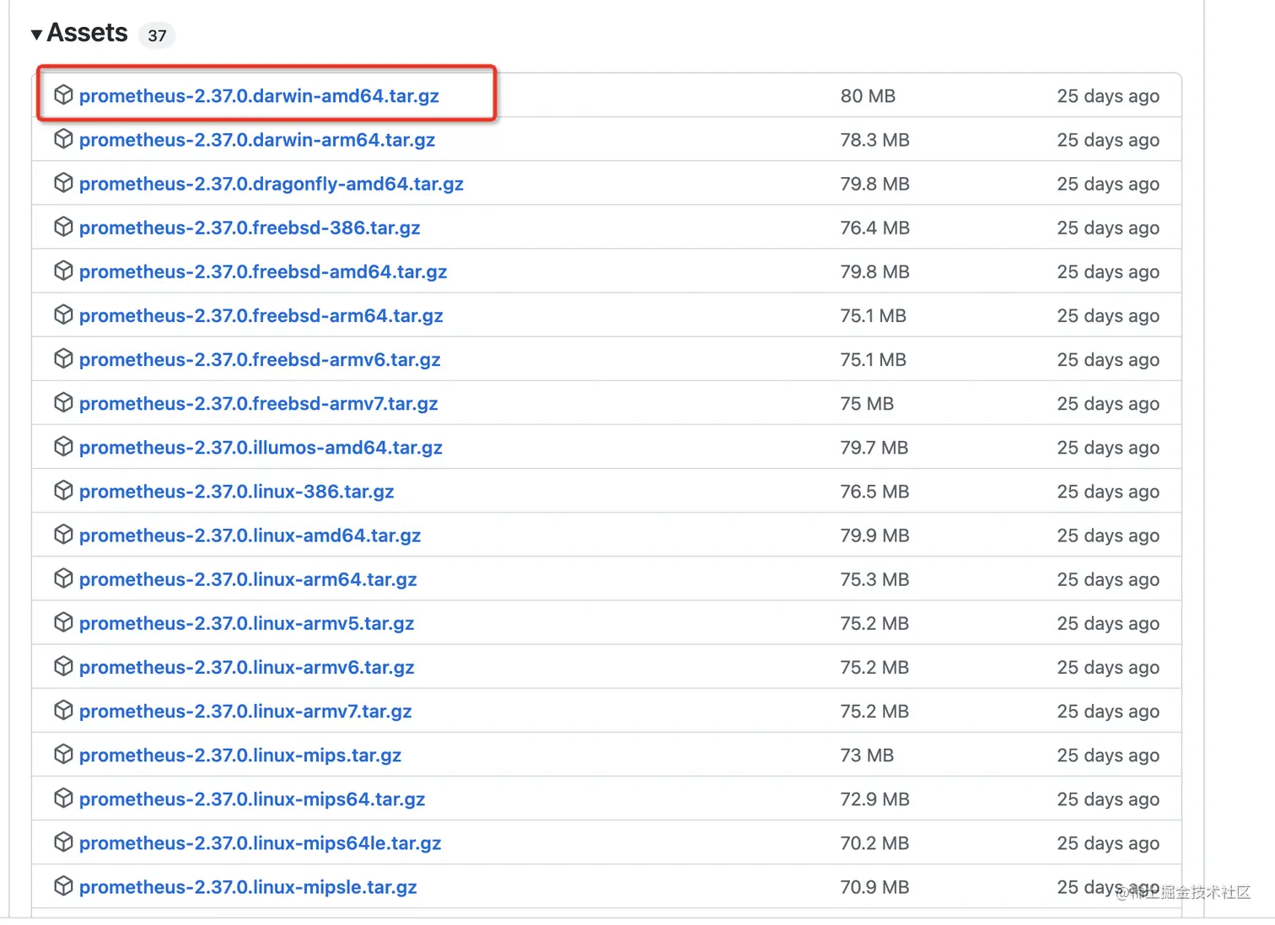Click the 79.7 MB size value

pos(874,448)
